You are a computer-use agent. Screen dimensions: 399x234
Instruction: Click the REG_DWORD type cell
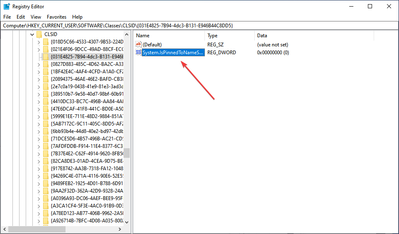pyautogui.click(x=221, y=53)
